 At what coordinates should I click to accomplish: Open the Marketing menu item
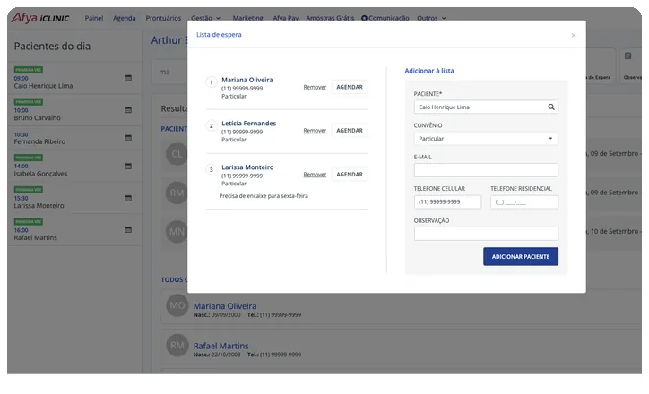[248, 18]
